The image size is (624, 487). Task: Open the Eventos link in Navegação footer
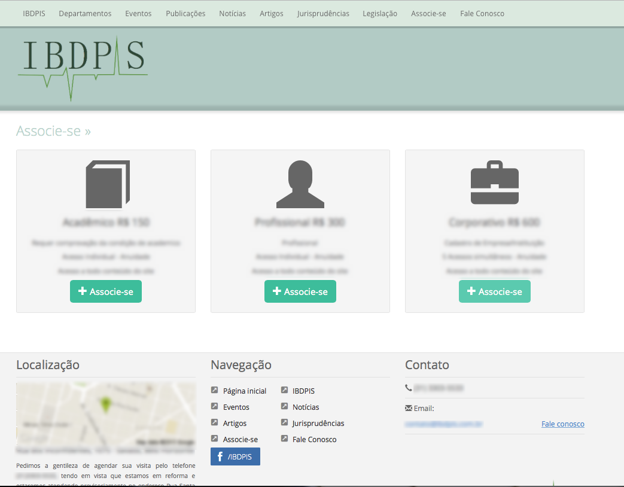(x=236, y=407)
